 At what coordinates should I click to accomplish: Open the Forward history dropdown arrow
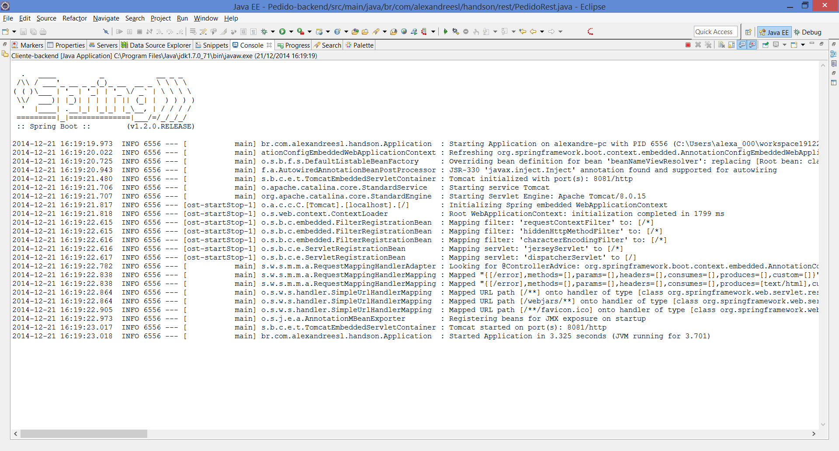click(560, 31)
